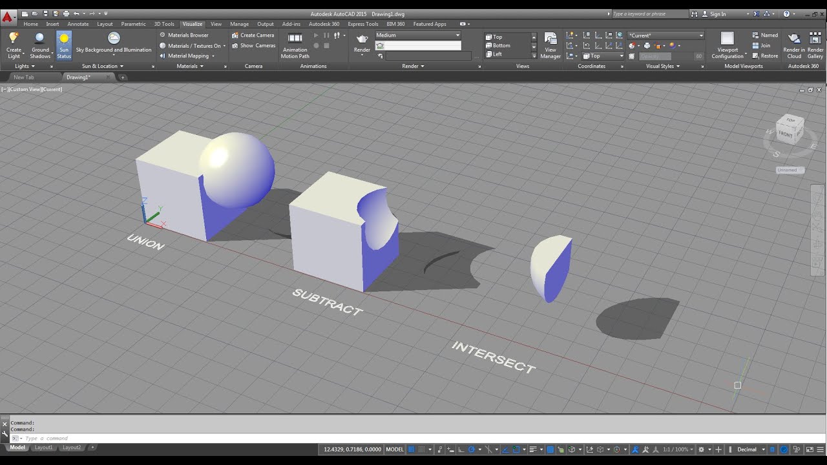Open the *Current* visual style dropdown
Viewport: 827px width, 465px height.
(x=665, y=36)
